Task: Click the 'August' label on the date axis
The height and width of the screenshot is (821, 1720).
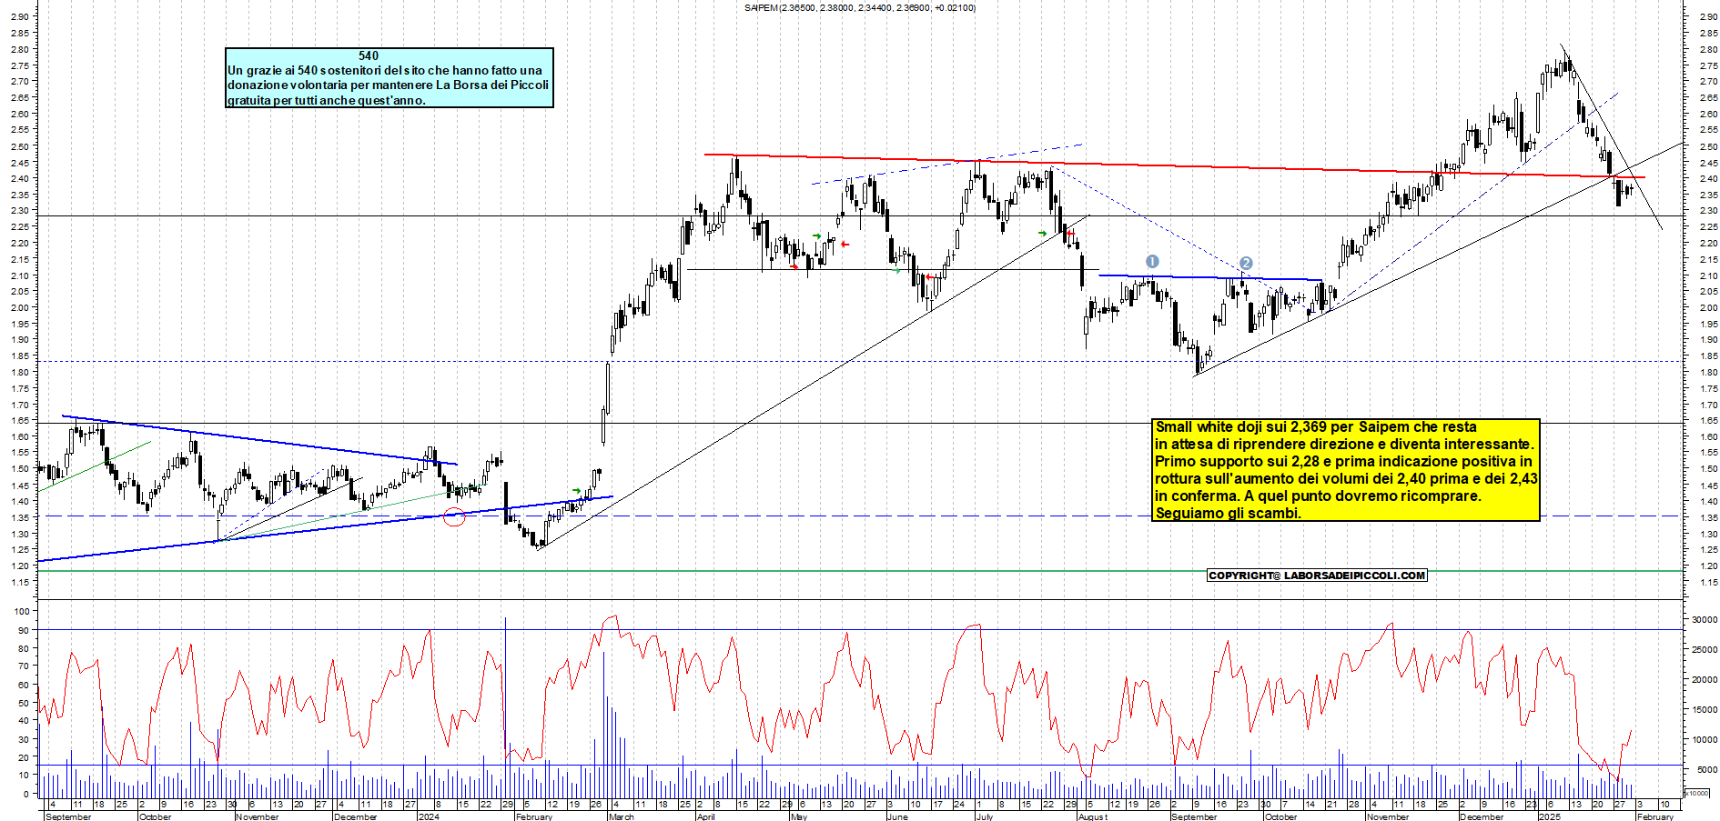Action: click(1093, 816)
